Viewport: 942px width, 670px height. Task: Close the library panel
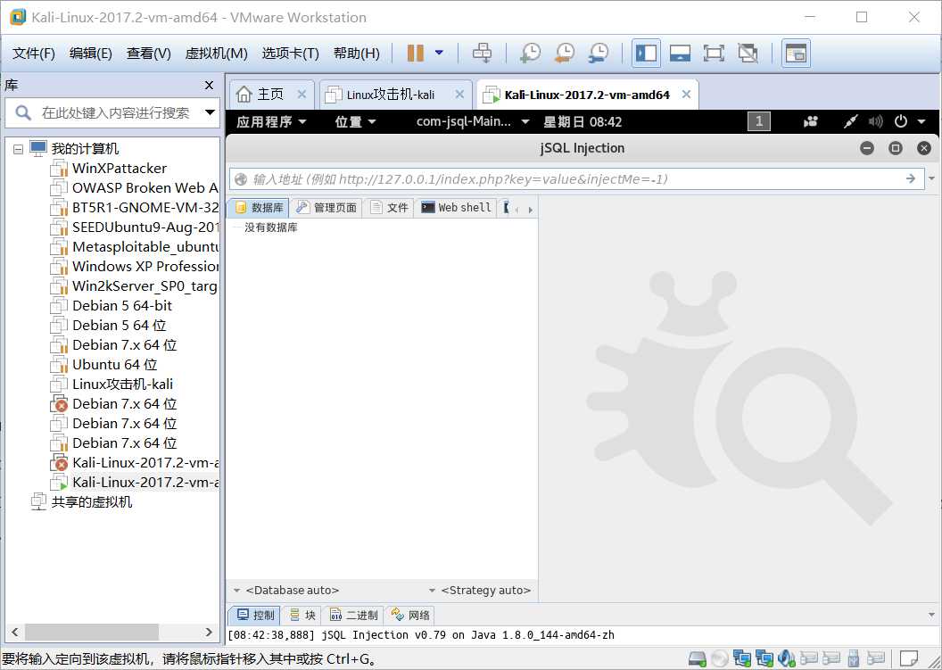209,86
